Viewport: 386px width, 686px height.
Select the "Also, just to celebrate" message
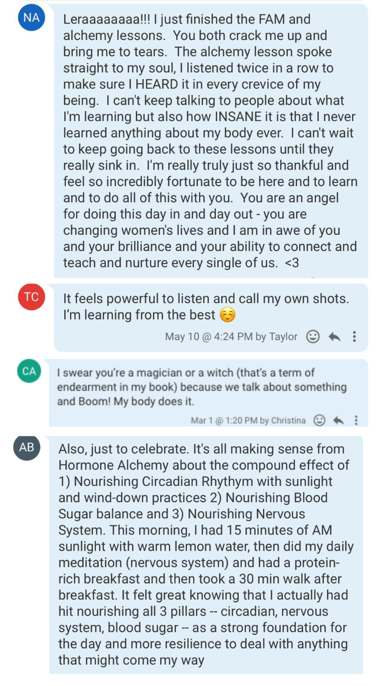(204, 555)
